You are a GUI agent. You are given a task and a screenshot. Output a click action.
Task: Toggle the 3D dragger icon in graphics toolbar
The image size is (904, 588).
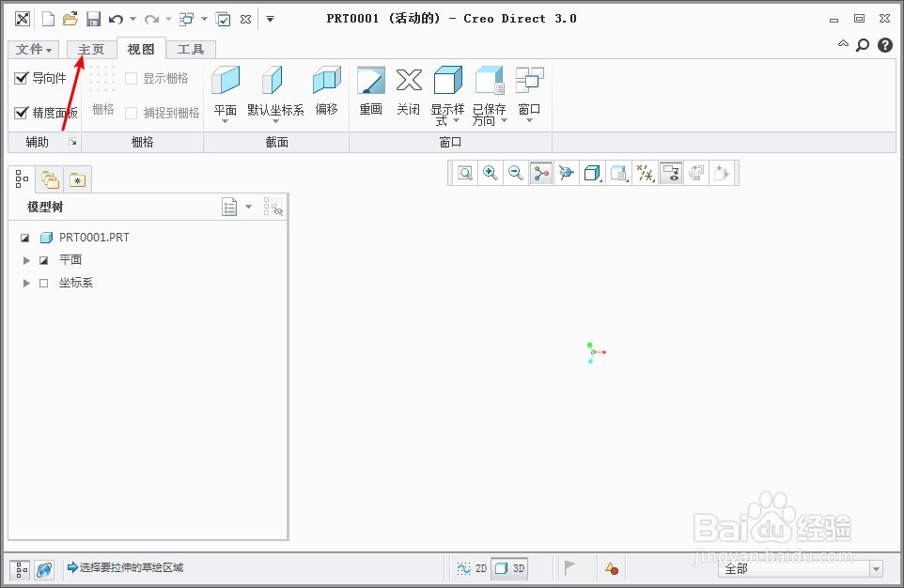(x=540, y=173)
